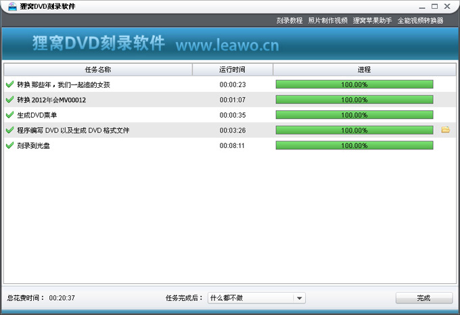Open the 狸窝苹果助手 link
The height and width of the screenshot is (315, 460).
tap(372, 20)
